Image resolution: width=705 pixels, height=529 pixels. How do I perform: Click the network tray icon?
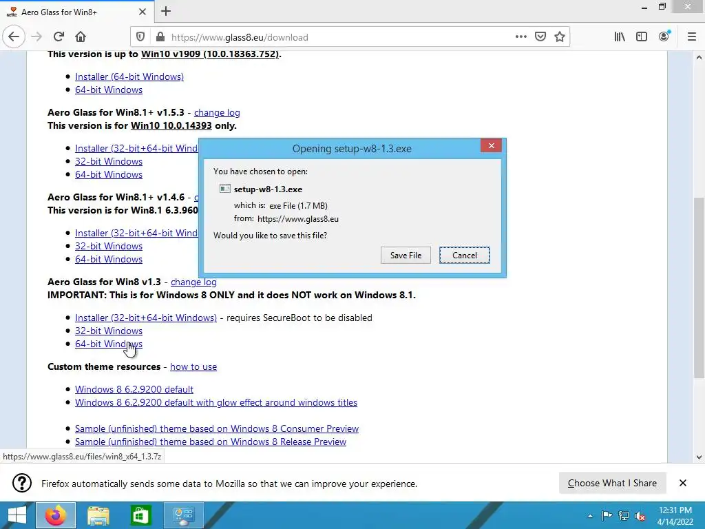pos(624,515)
